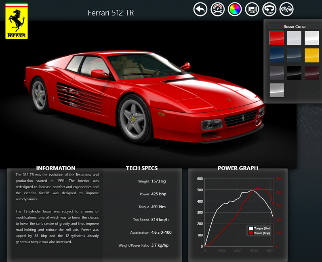This screenshot has width=322, height=262.
Task: Choose the dark maroon paint swatch
Action: click(311, 73)
